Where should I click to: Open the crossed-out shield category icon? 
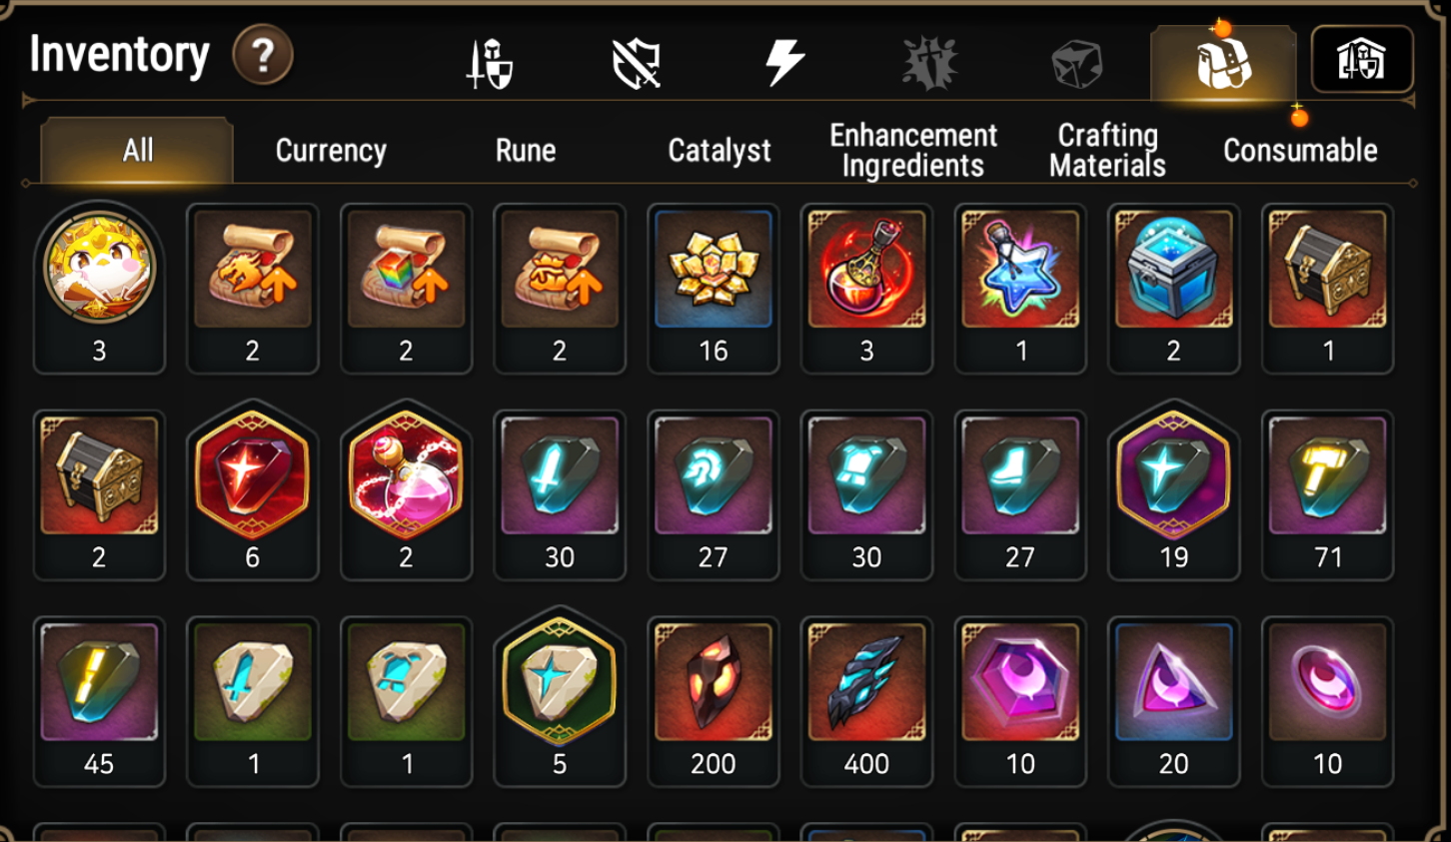pyautogui.click(x=637, y=64)
